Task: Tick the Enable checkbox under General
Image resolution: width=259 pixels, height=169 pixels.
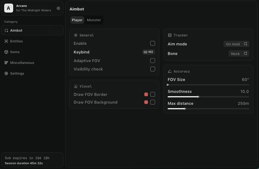Action: tap(153, 43)
